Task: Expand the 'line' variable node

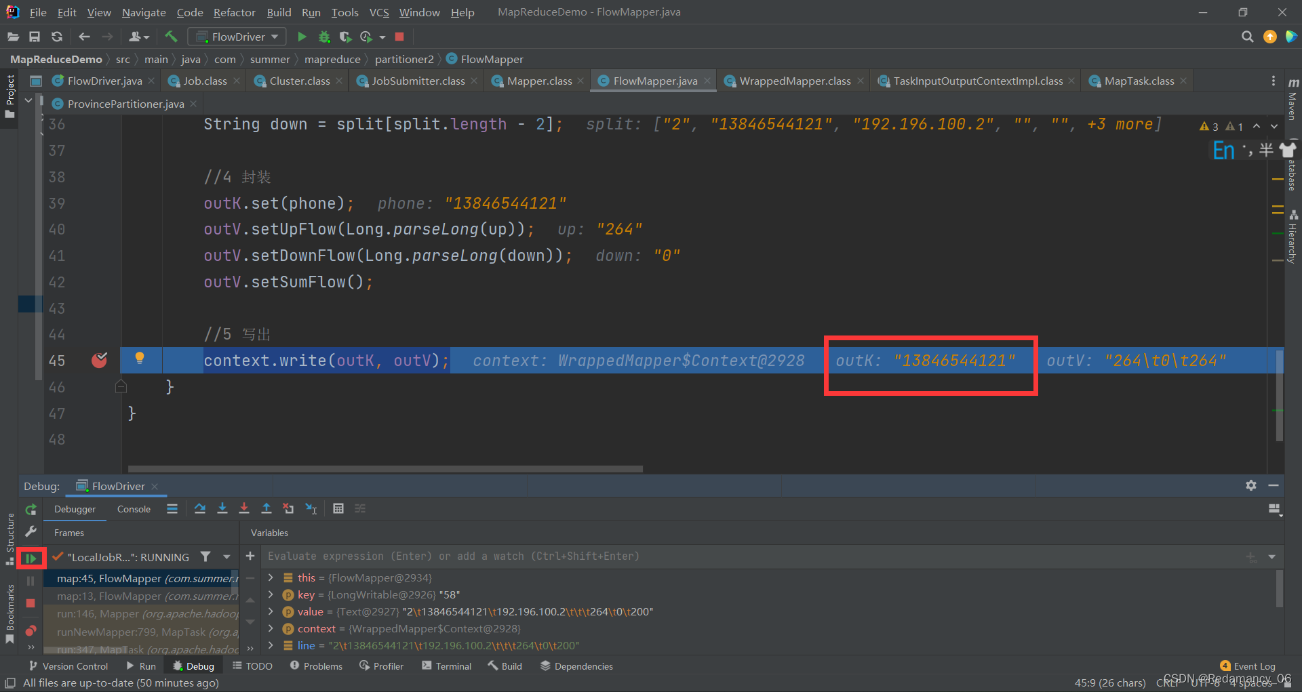Action: click(271, 645)
